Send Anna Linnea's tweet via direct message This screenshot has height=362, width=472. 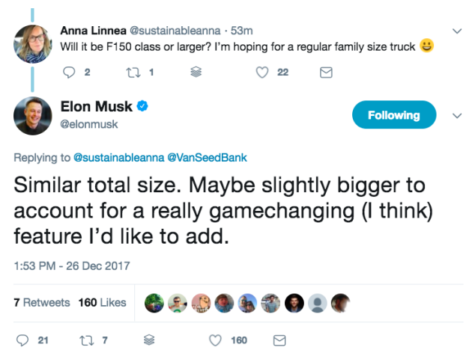326,73
